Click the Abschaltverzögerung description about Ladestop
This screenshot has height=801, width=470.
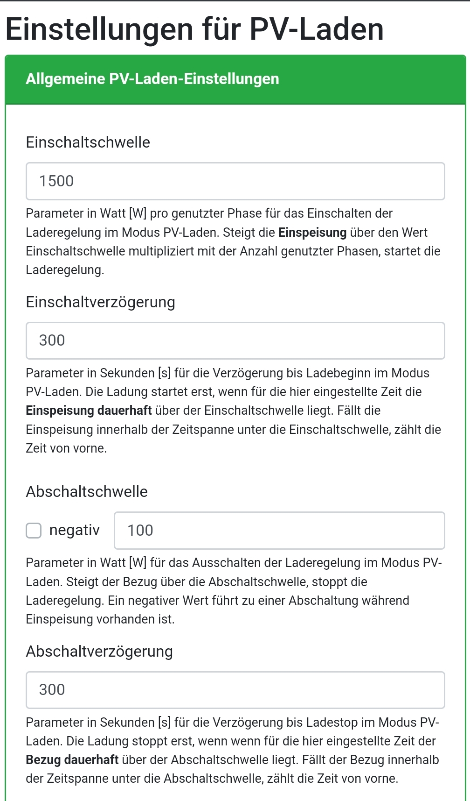232,723
